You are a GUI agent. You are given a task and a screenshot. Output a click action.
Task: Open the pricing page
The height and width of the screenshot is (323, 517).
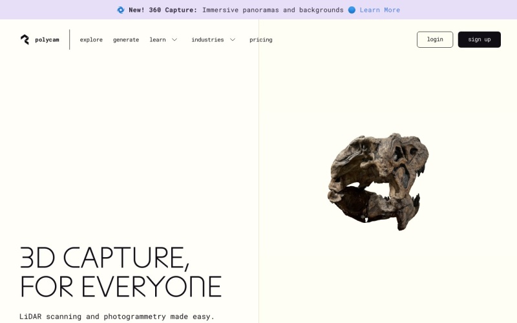click(261, 39)
